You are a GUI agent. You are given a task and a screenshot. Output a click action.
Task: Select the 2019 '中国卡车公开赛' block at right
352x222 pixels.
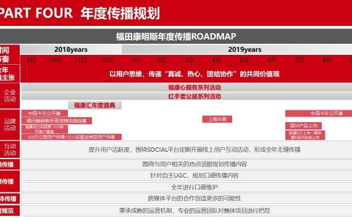[x=319, y=113]
